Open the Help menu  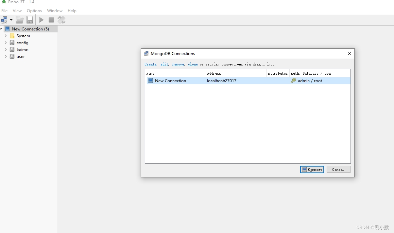[x=72, y=10]
